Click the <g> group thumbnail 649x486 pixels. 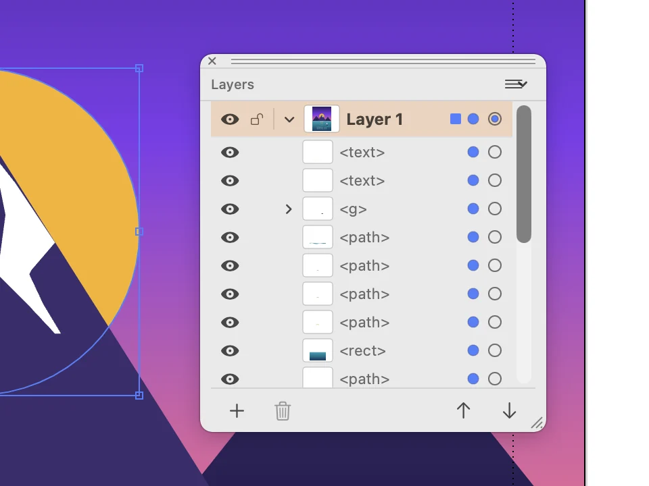pyautogui.click(x=318, y=209)
